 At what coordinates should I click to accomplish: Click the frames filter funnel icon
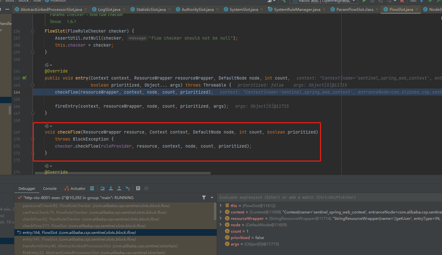click(x=204, y=197)
